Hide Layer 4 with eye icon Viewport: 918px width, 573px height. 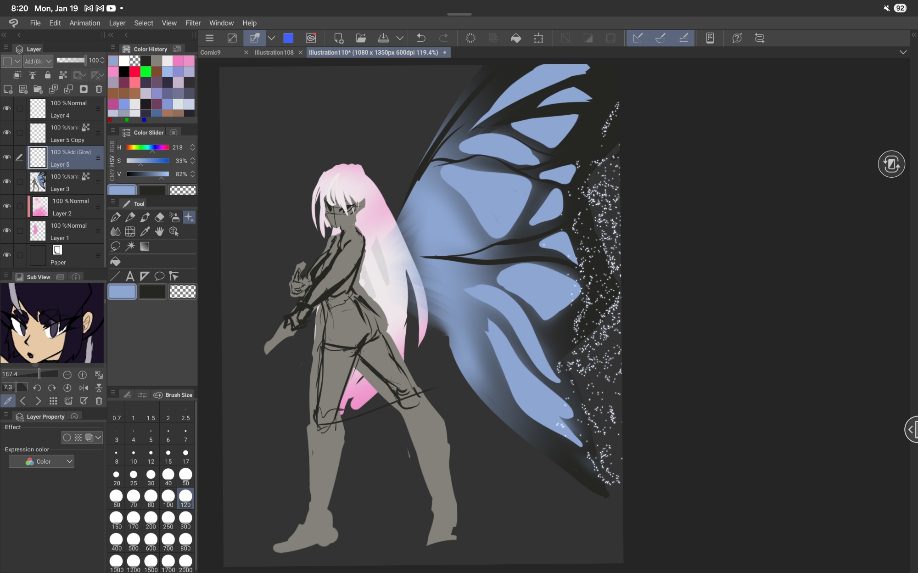coord(7,109)
